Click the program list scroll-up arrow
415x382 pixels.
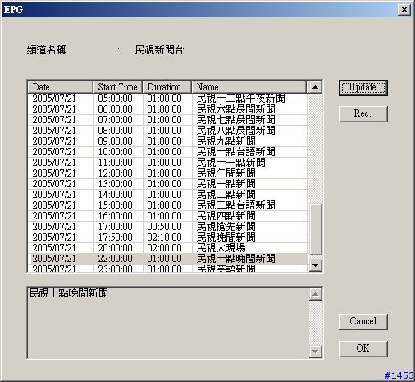315,87
